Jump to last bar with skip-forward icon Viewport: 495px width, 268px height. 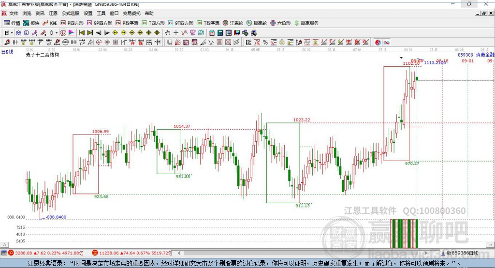(90, 33)
